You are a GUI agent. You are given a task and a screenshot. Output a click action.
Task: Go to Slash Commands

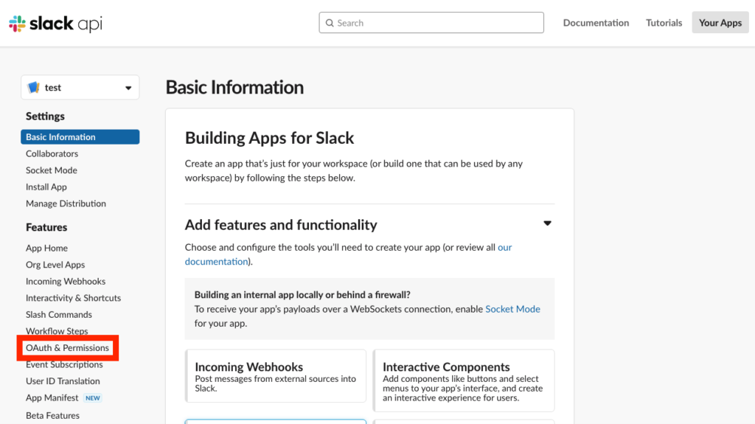tap(59, 315)
